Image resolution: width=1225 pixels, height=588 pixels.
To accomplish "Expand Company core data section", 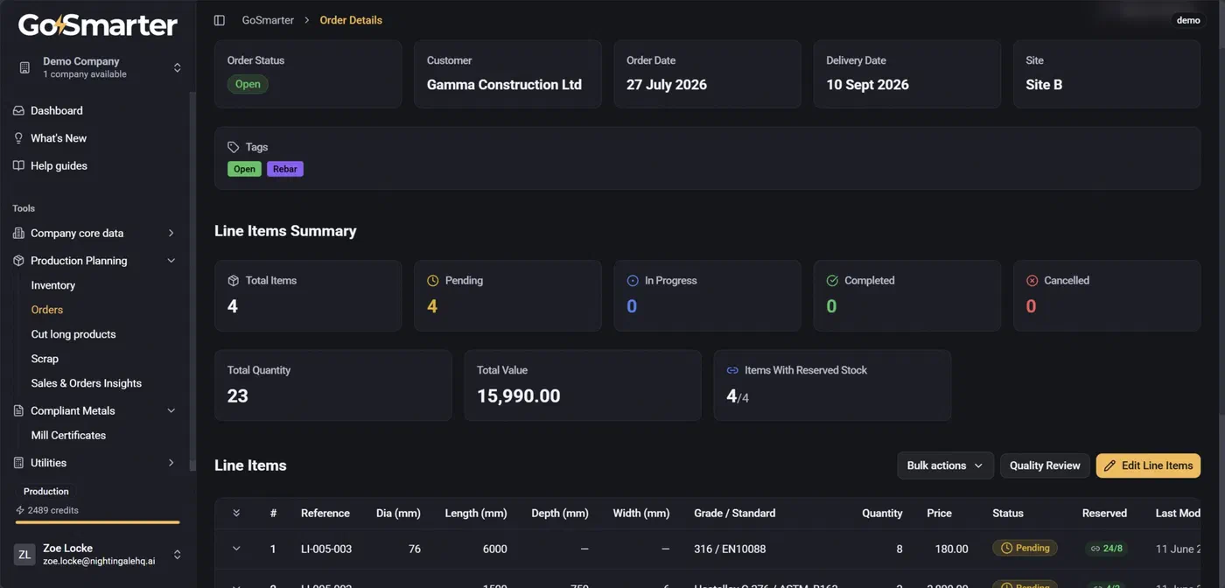I will (171, 234).
